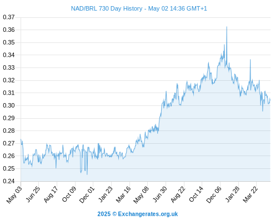The image size is (275, 223).
Task: Click the 0.37 y-axis value label
Action: [x=9, y=17]
